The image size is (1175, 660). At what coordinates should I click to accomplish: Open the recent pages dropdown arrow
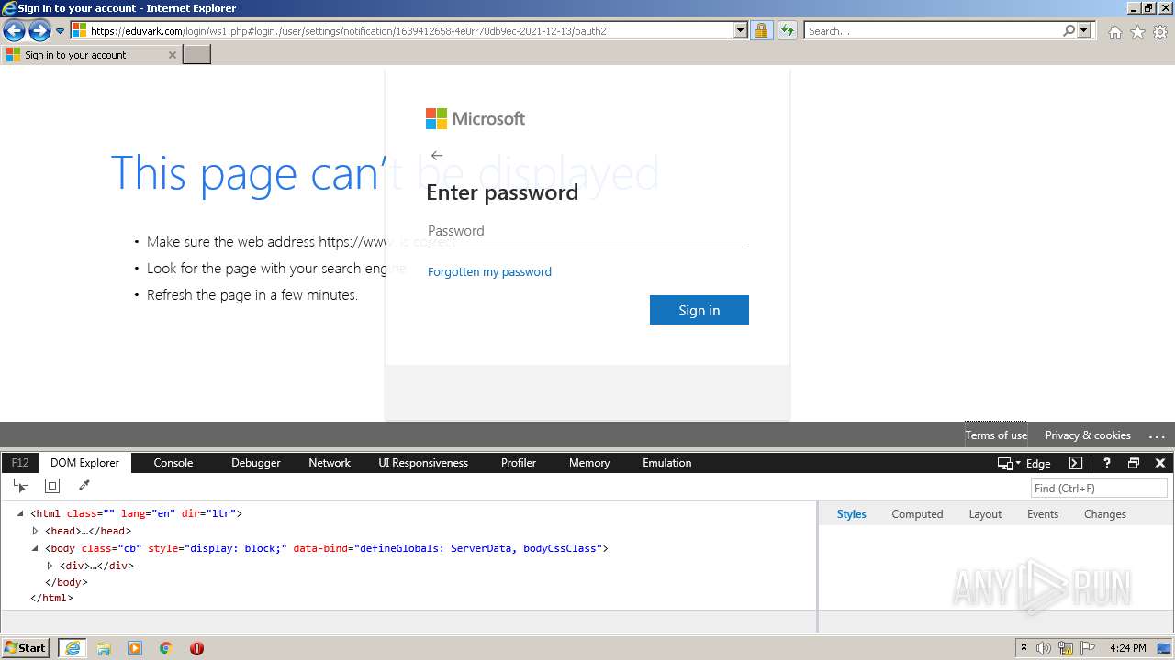pyautogui.click(x=61, y=31)
